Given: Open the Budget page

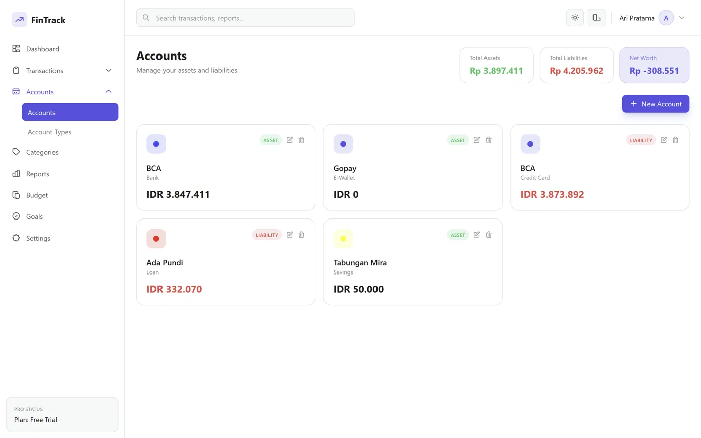Looking at the screenshot, I should click(x=62, y=195).
